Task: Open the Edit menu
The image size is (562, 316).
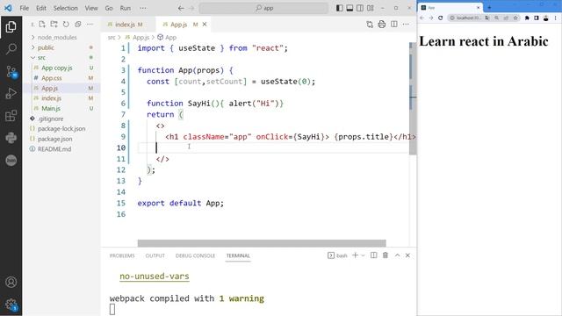Action: [41, 8]
